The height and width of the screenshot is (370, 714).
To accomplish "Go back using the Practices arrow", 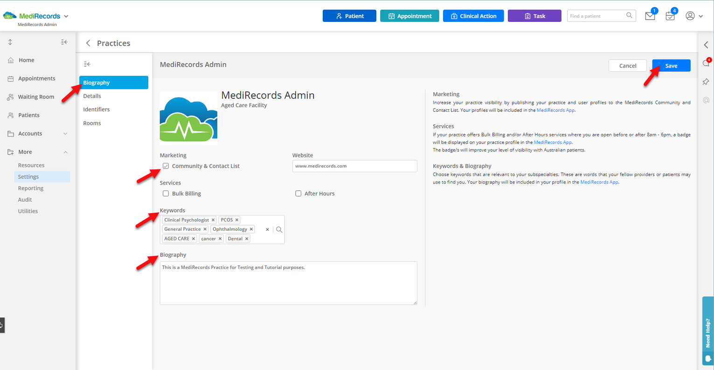I will pos(88,43).
